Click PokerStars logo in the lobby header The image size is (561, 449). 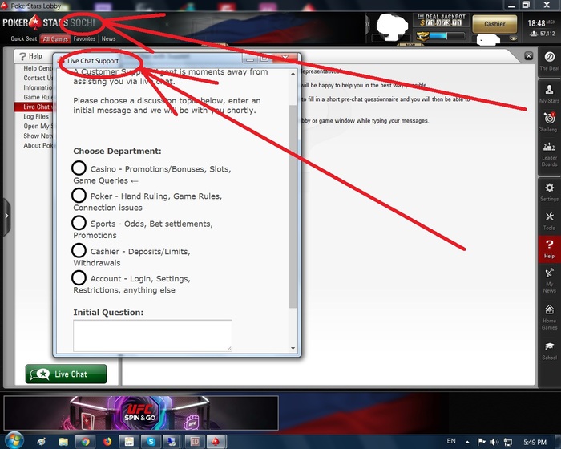(x=49, y=23)
